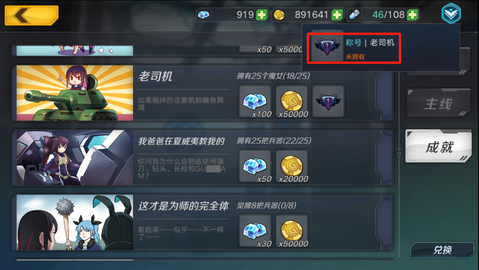Click the diamond currency icon in top bar

[x=204, y=15]
